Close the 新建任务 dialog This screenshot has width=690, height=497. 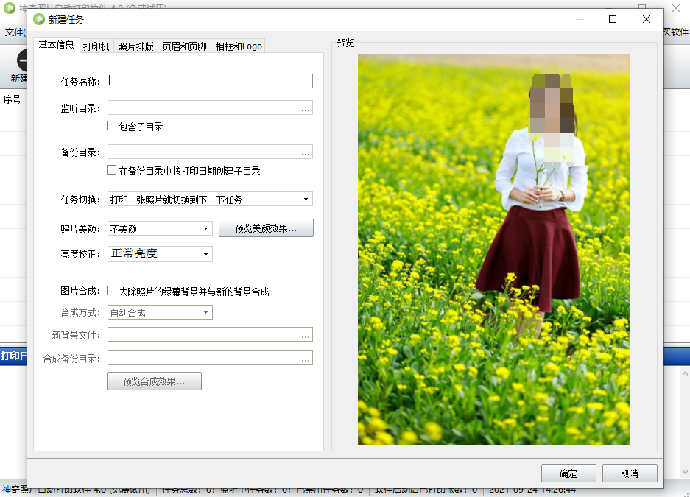[x=646, y=20]
